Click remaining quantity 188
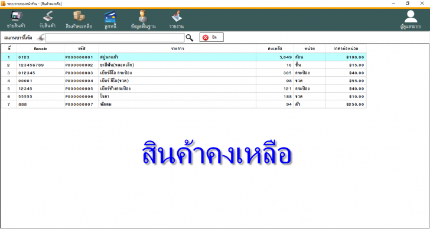 tap(275, 97)
